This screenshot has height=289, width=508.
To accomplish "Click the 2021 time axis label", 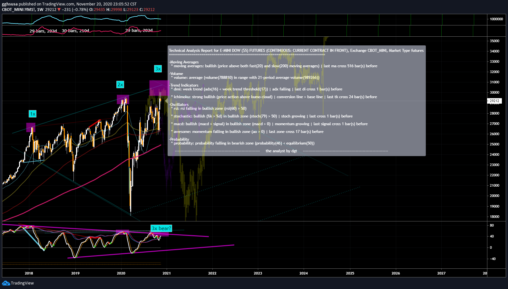I will pyautogui.click(x=167, y=273).
